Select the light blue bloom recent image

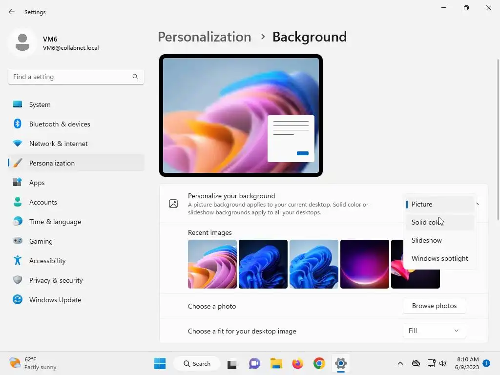coord(314,264)
